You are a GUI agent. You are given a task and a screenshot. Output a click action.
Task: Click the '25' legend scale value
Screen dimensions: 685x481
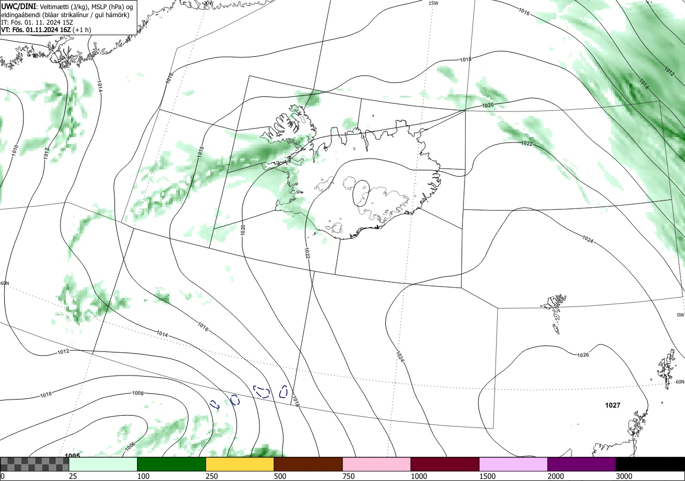click(x=73, y=476)
